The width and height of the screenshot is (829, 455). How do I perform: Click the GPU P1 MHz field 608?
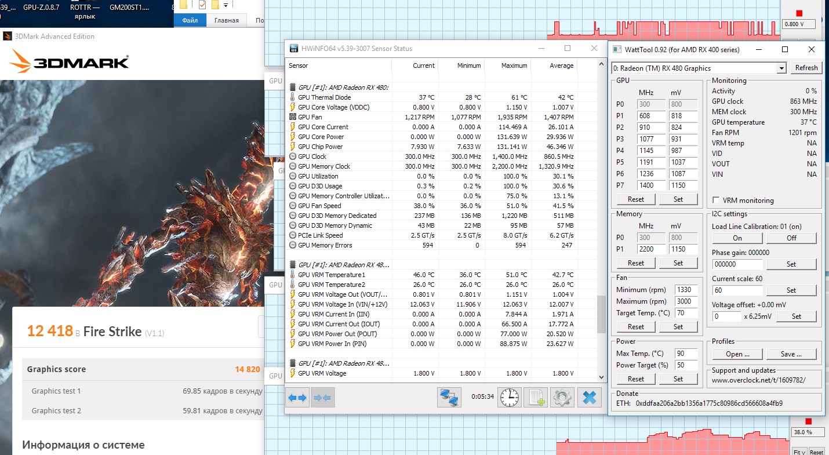pos(652,116)
